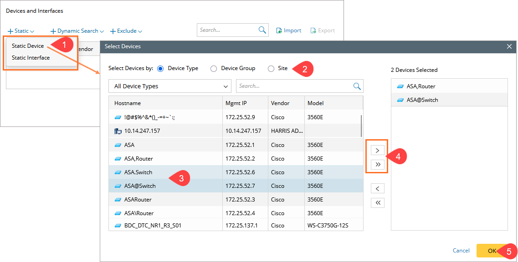Select the BDC_DTC_NR1_R3_S01 device row
This screenshot has height=262, width=518.
(153, 225)
